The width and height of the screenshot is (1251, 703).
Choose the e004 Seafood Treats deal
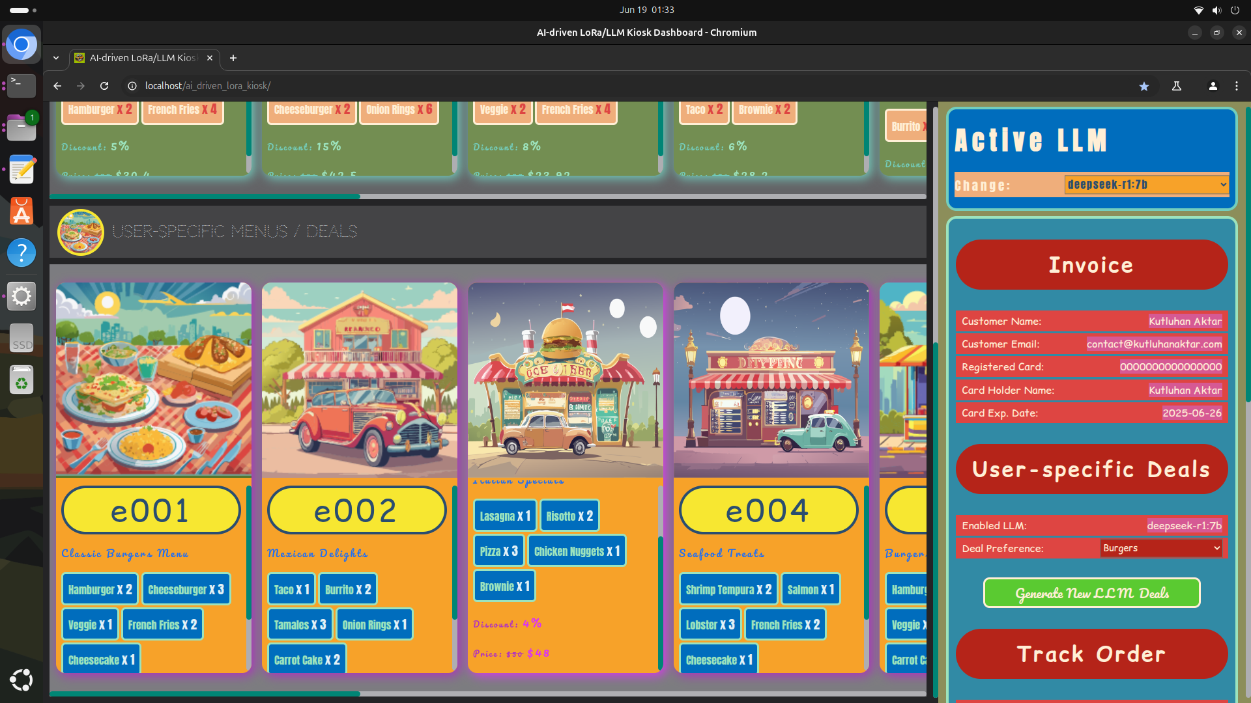tap(768, 510)
